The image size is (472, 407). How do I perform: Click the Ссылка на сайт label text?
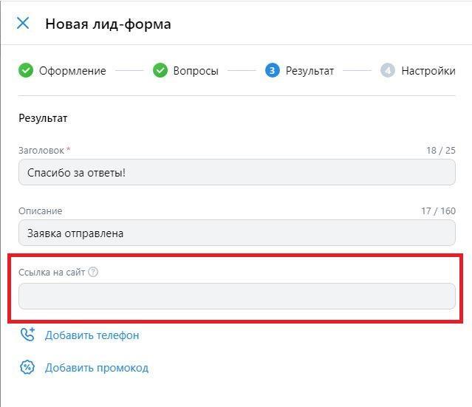(52, 272)
